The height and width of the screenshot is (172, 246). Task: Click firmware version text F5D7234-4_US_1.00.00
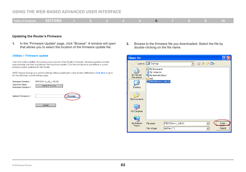tap(47, 82)
